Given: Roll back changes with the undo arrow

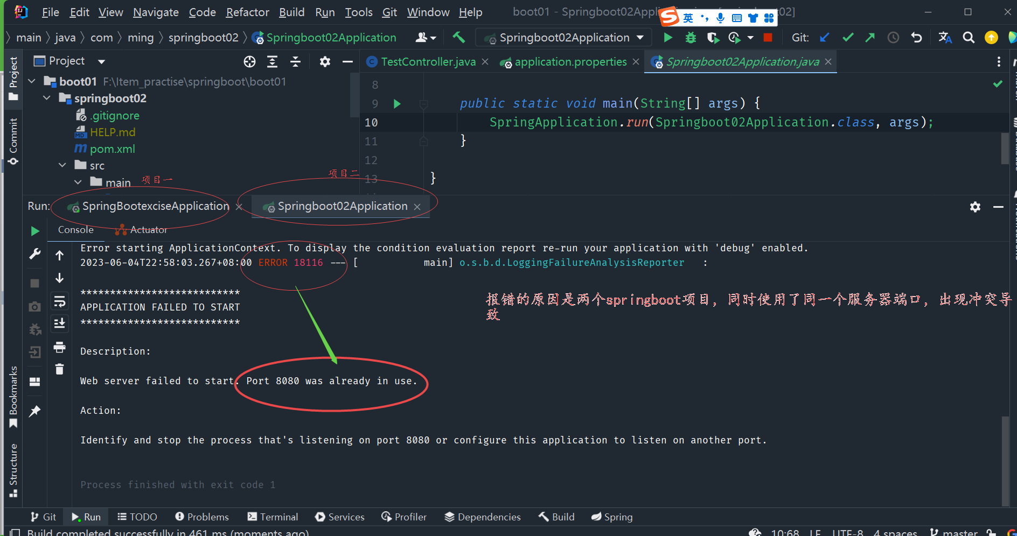Looking at the screenshot, I should 916,37.
